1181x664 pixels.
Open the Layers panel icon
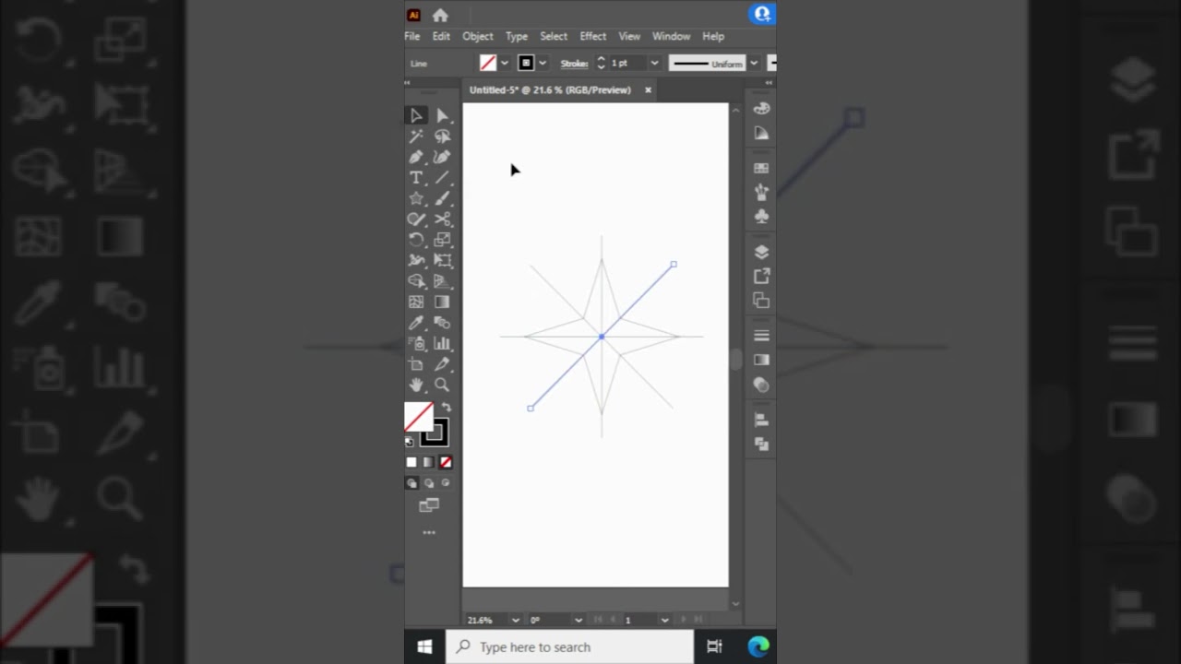pos(761,252)
